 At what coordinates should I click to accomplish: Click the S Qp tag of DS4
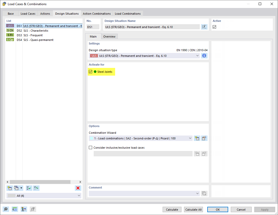coord(10,40)
